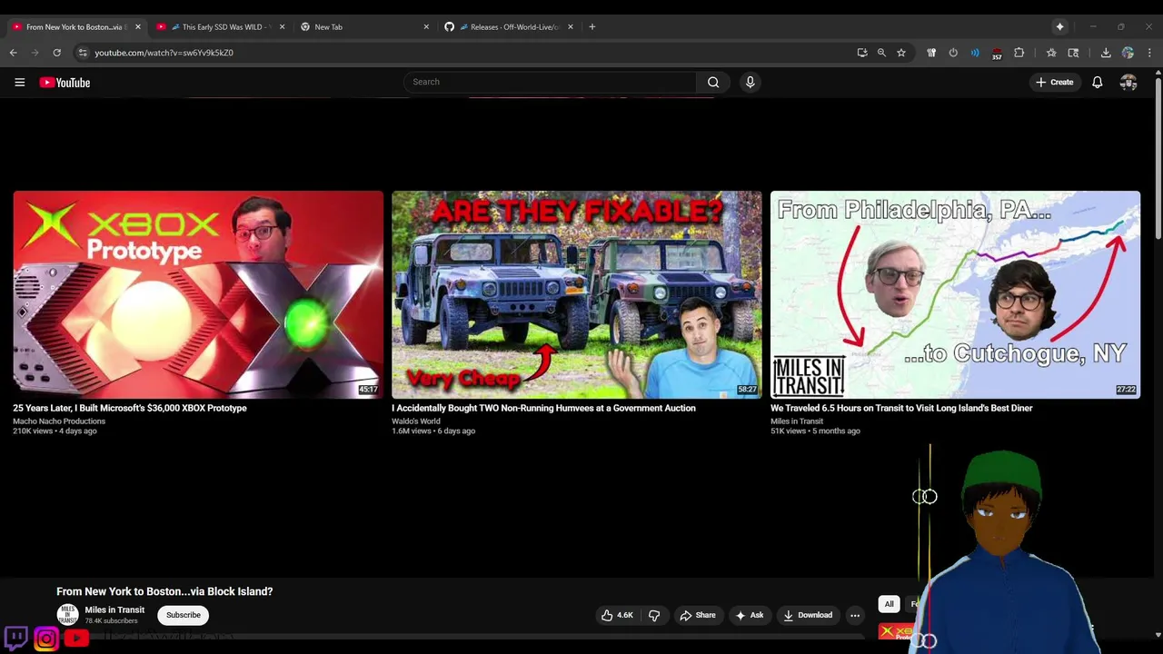Screen dimensions: 1163x654
Task: Open Miles in Transit channel name link
Action: click(x=114, y=610)
